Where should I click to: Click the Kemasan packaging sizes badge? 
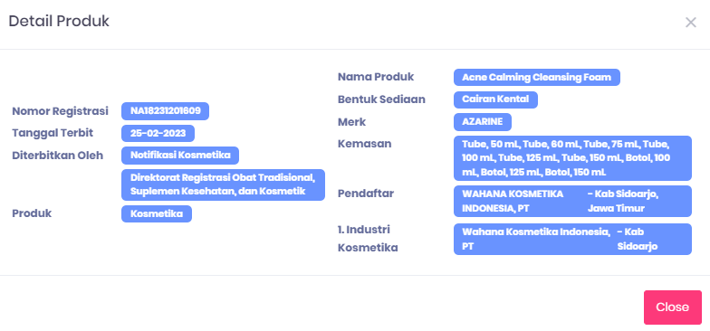(572, 158)
